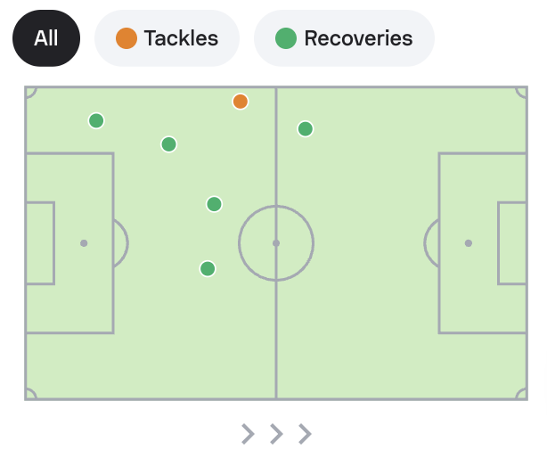Open the orange tackle marker near the halfway line
The height and width of the screenshot is (458, 547).
point(241,102)
